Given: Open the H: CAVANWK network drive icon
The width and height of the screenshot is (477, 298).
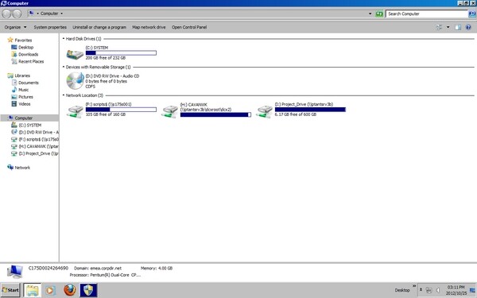Looking at the screenshot, I should point(169,111).
